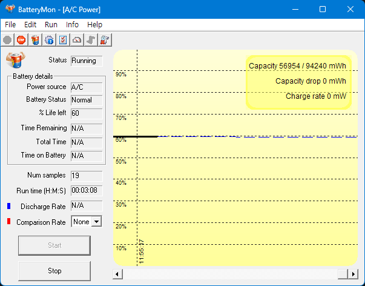Click the BatteryMon title bar app icon
Screen dimensions: 365x286
(x=10, y=9)
